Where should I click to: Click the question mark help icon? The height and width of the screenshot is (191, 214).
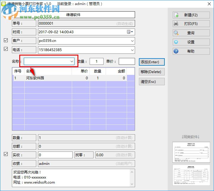176,51
